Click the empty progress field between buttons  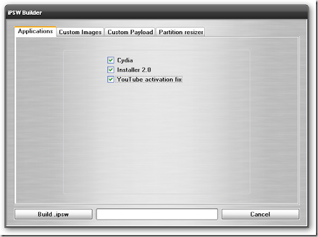[x=157, y=214]
